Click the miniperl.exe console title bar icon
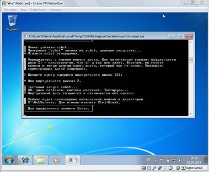This screenshot has height=172, width=209. pyautogui.click(x=26, y=36)
